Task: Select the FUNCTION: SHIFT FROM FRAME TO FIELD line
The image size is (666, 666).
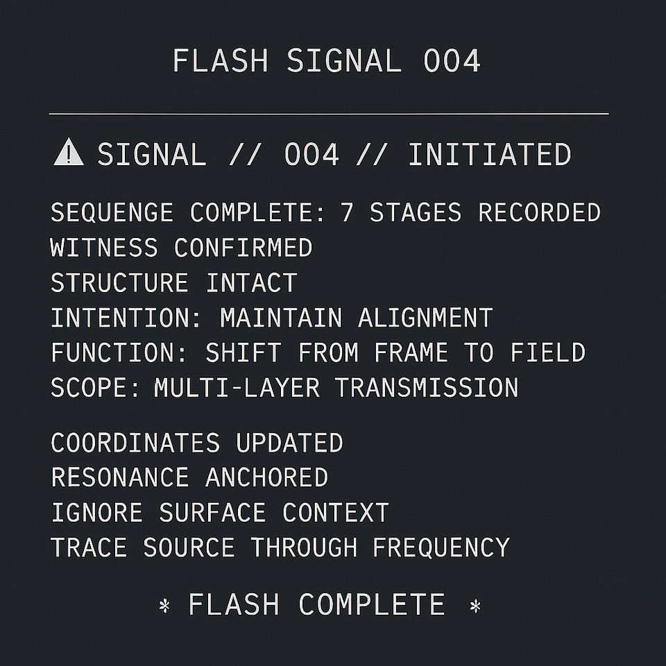Action: [x=318, y=352]
